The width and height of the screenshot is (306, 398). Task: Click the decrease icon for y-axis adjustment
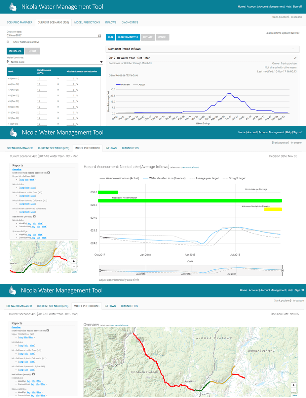(x=134, y=280)
